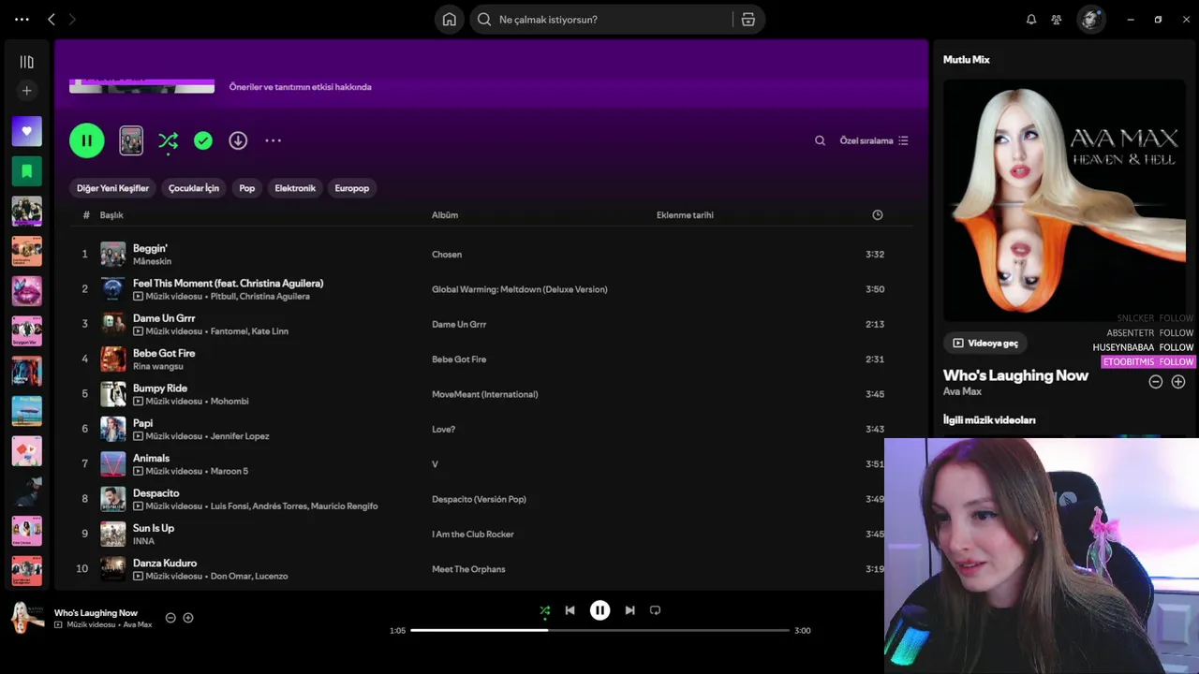1199x674 pixels.
Task: Open the Love? album link
Action: point(444,429)
